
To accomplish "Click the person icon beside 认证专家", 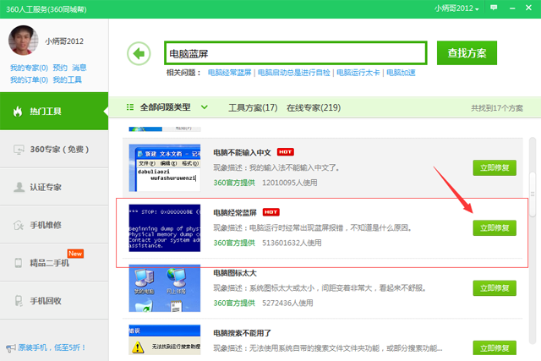I will [x=18, y=188].
